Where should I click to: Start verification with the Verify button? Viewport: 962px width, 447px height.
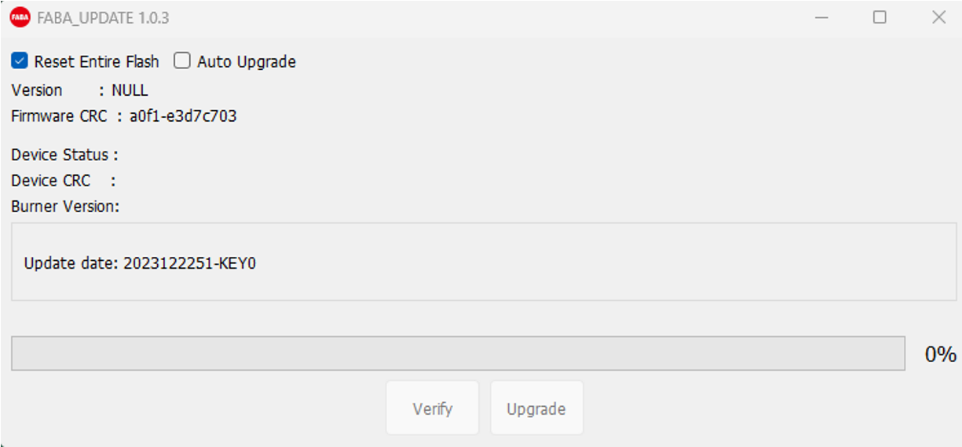coord(432,409)
